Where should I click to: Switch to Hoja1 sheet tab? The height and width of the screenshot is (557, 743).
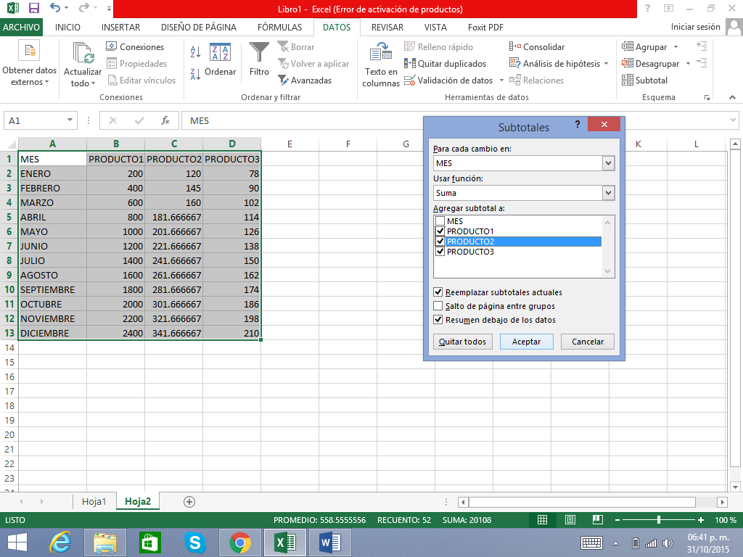[94, 501]
